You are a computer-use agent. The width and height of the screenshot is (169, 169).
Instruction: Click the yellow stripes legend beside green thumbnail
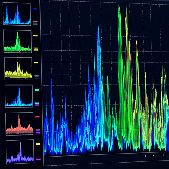point(36,49)
